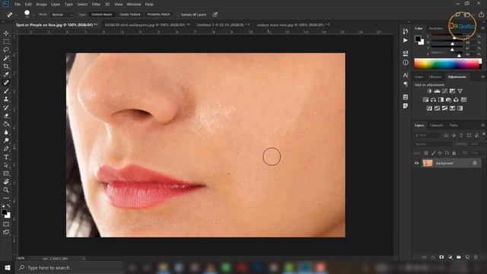Switch to the Paths tab
The height and width of the screenshot is (274, 487).
(x=454, y=125)
